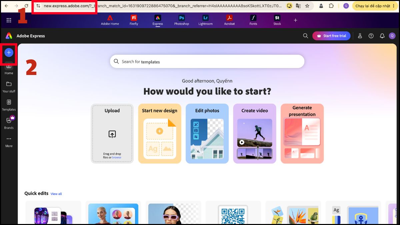The width and height of the screenshot is (400, 225).
Task: Open Templates in the sidebar
Action: 9,105
